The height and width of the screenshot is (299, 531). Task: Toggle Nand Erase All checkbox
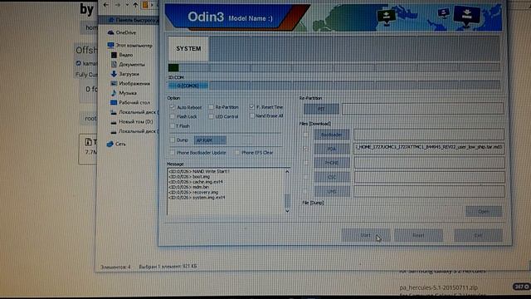click(x=251, y=116)
